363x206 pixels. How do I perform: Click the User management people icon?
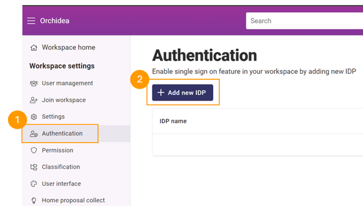(x=34, y=83)
